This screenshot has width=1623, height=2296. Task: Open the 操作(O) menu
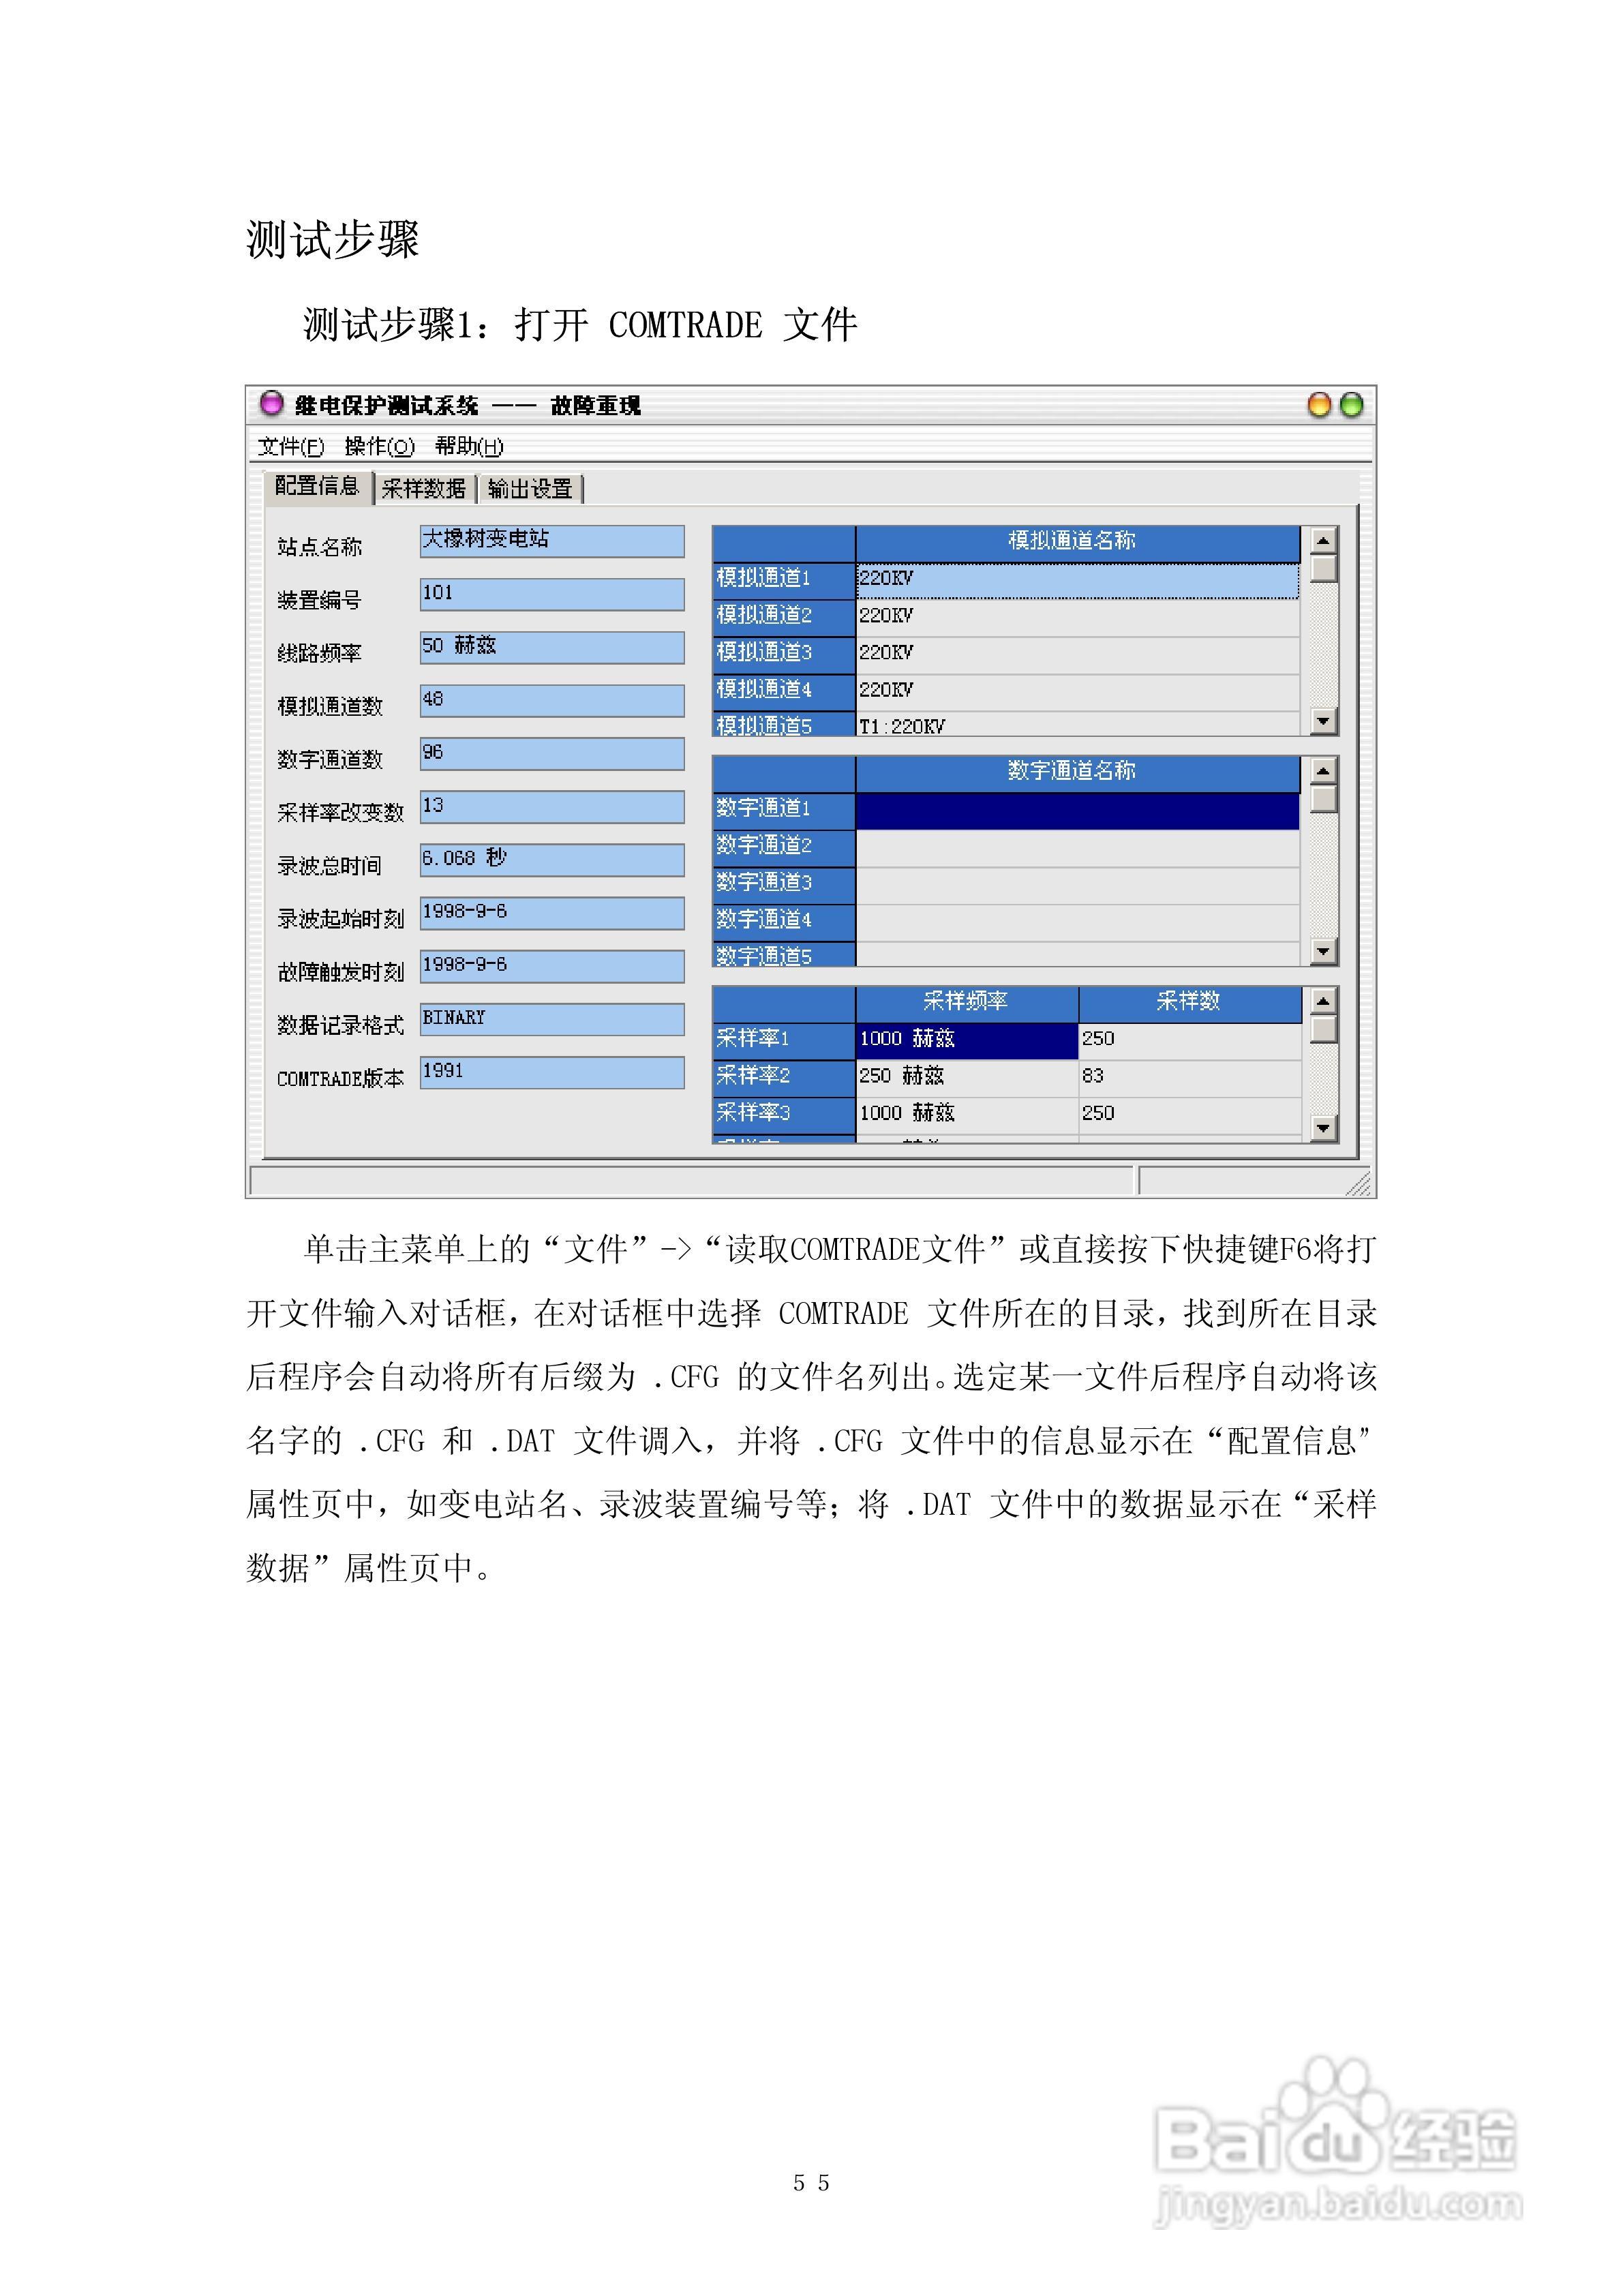point(379,446)
